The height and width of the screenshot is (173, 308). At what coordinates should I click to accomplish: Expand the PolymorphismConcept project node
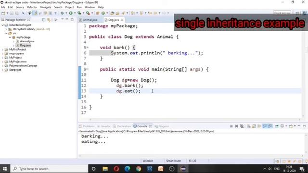pos(2,66)
